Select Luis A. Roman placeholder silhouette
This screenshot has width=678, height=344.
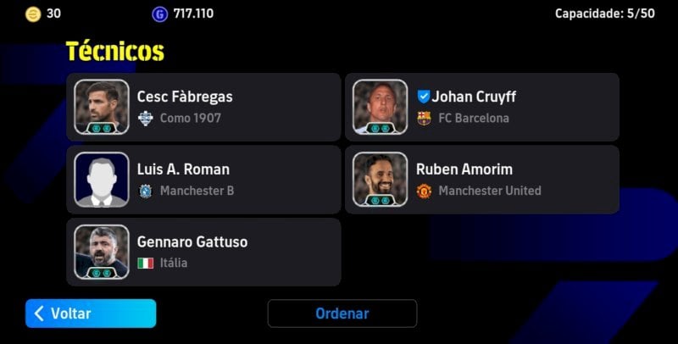pos(102,180)
